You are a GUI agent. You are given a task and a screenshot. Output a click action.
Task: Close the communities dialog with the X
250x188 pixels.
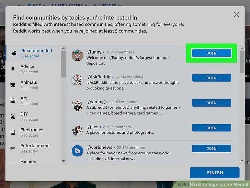(236, 14)
